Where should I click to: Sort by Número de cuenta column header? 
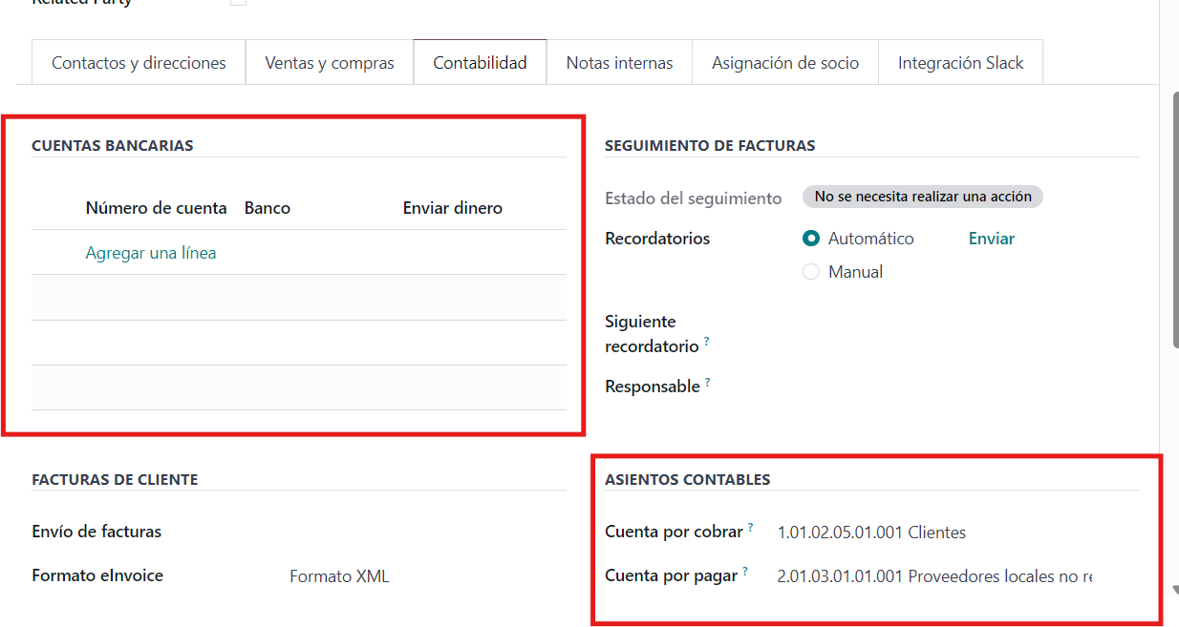pyautogui.click(x=156, y=208)
